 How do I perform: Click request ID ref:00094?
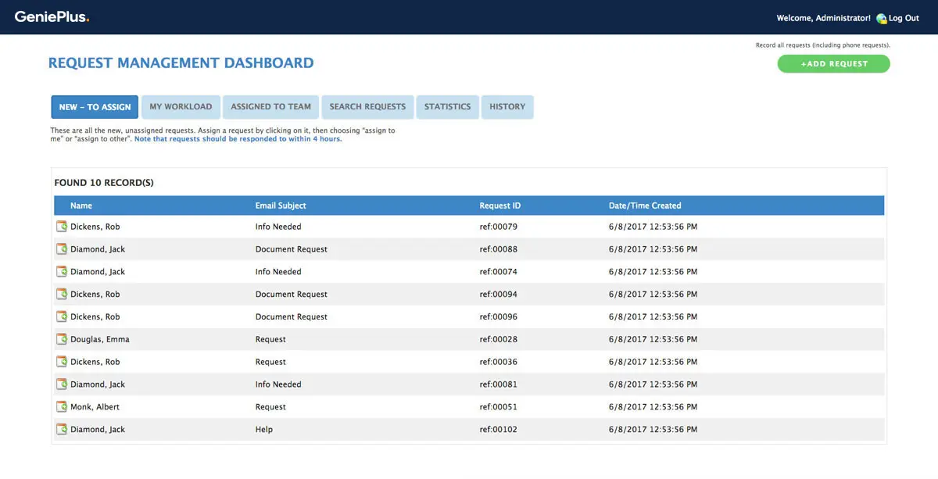pos(499,295)
